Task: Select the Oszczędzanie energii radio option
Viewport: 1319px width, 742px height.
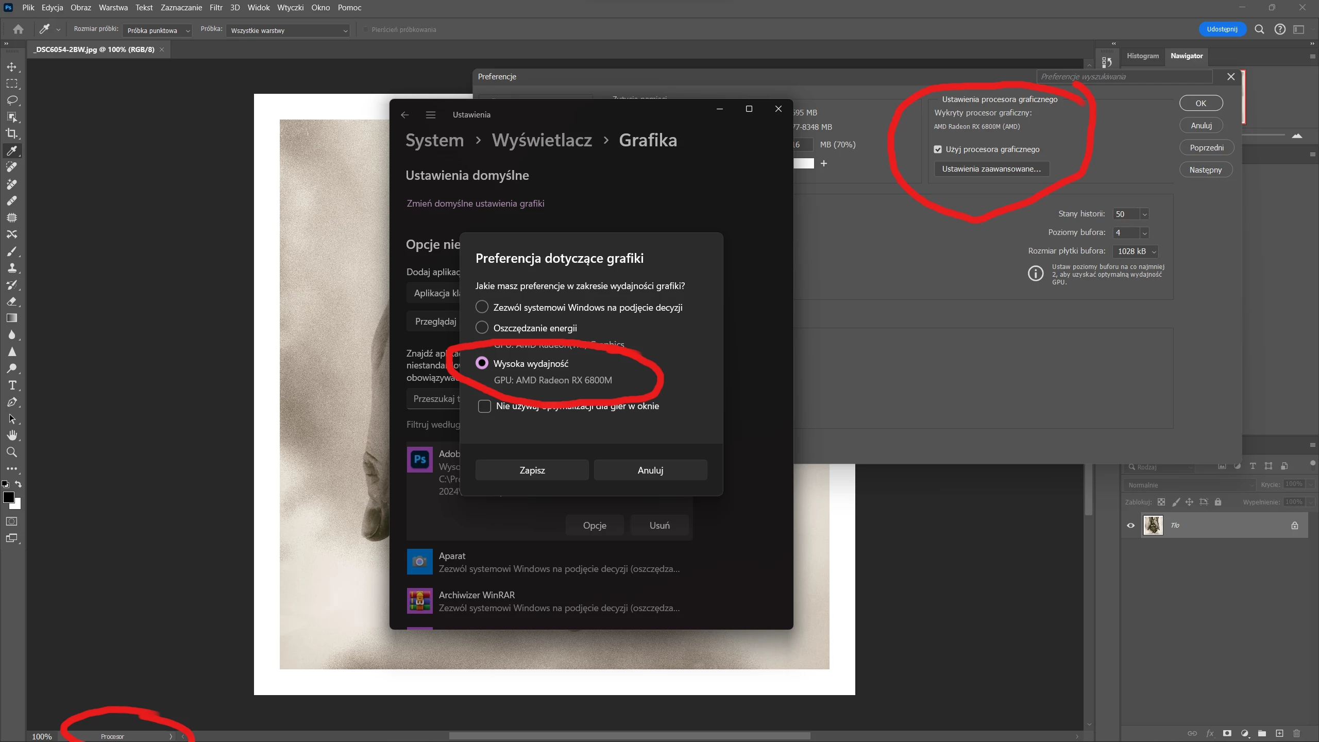Action: pos(482,328)
